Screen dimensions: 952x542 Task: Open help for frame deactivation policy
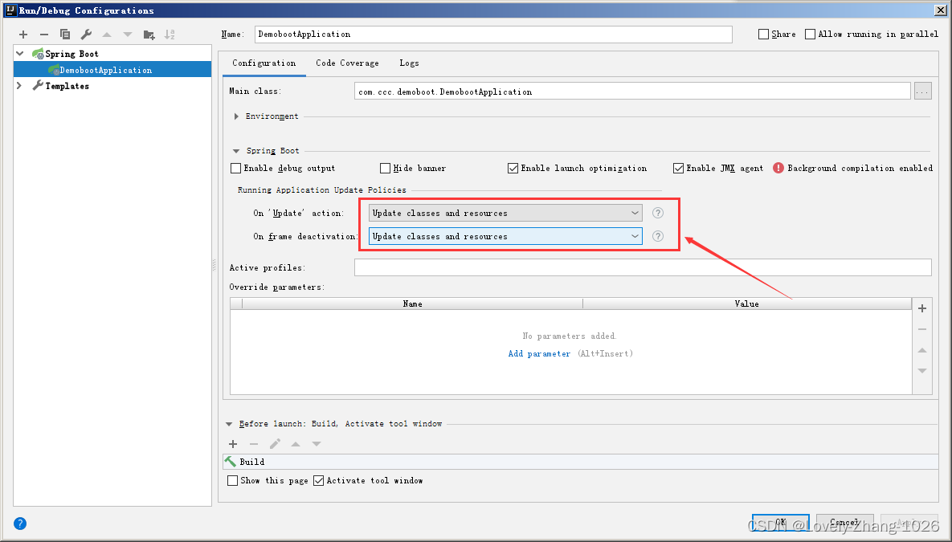[x=657, y=236]
